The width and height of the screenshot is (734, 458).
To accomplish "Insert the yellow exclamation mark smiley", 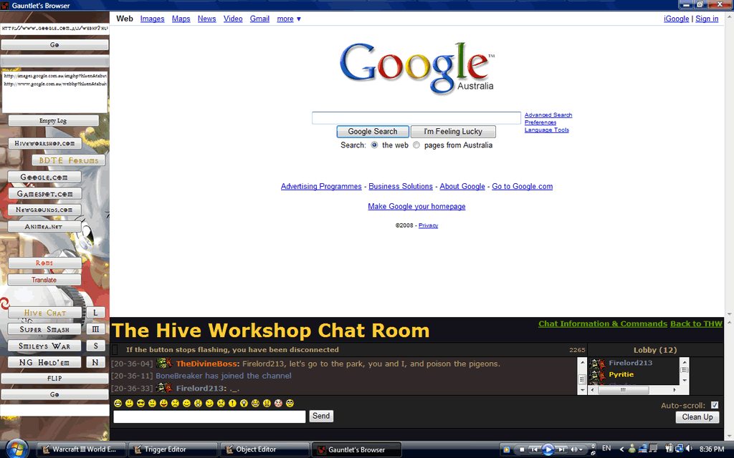I will click(x=233, y=404).
